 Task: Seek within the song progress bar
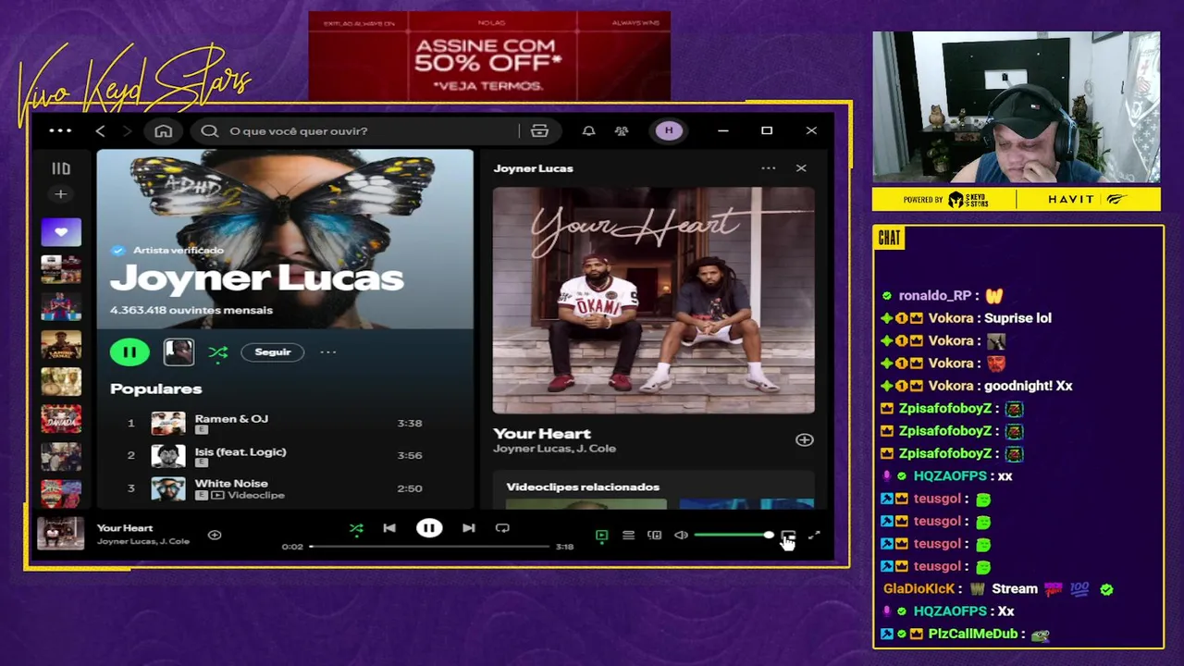point(430,547)
